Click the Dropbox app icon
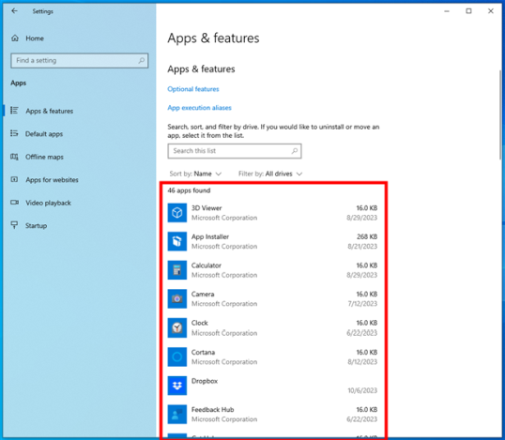The width and height of the screenshot is (505, 440). click(x=177, y=386)
